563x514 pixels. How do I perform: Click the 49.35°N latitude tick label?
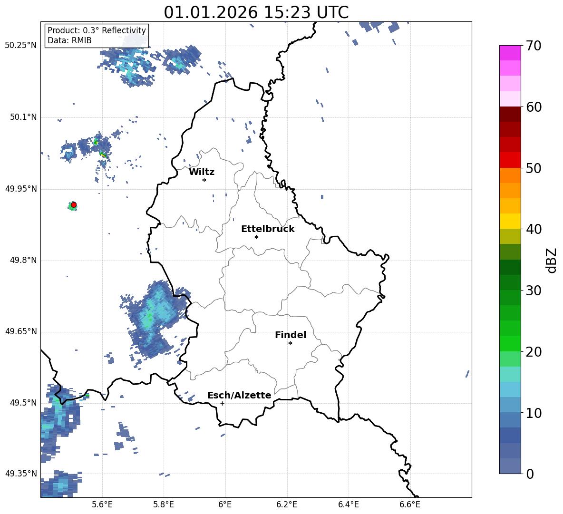coord(21,474)
